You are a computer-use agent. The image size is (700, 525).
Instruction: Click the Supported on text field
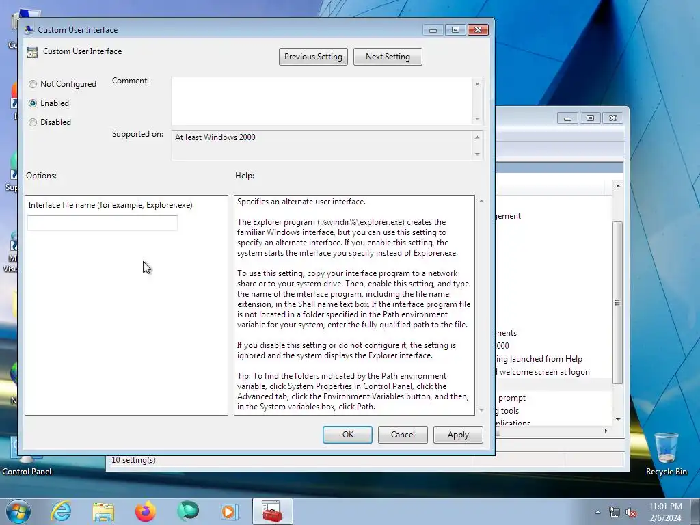322,145
